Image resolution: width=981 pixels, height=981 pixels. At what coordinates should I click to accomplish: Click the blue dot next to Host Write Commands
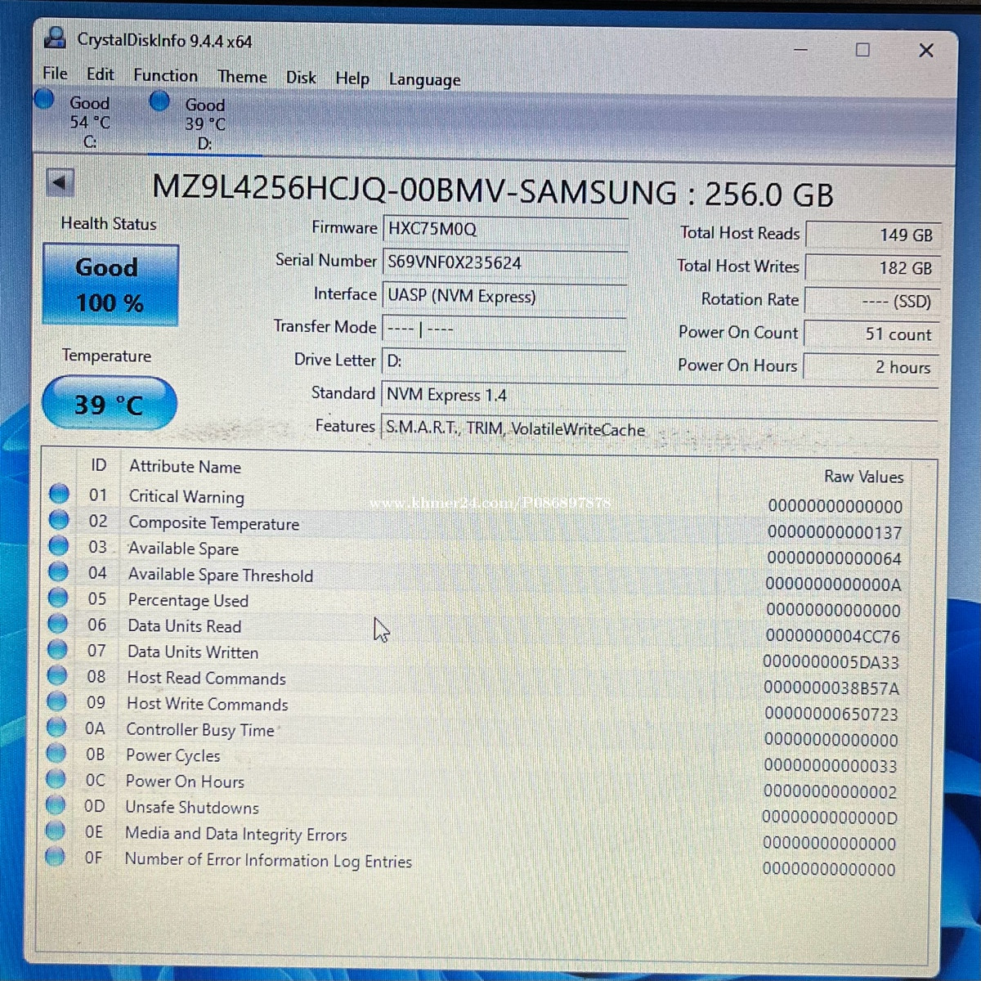57,701
